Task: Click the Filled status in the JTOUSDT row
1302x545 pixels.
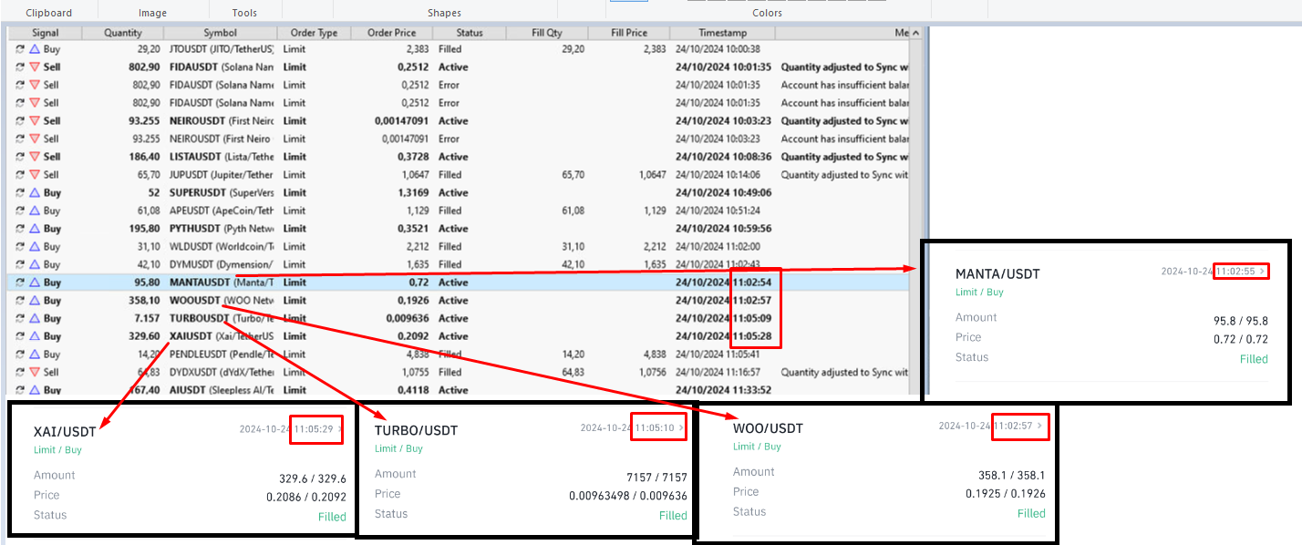Action: click(449, 49)
